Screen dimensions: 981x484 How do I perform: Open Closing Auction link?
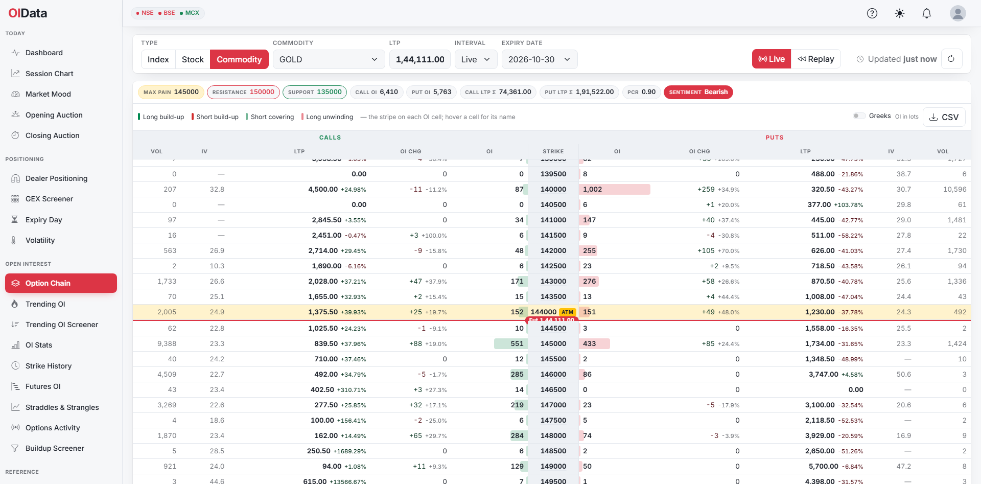[x=61, y=135]
